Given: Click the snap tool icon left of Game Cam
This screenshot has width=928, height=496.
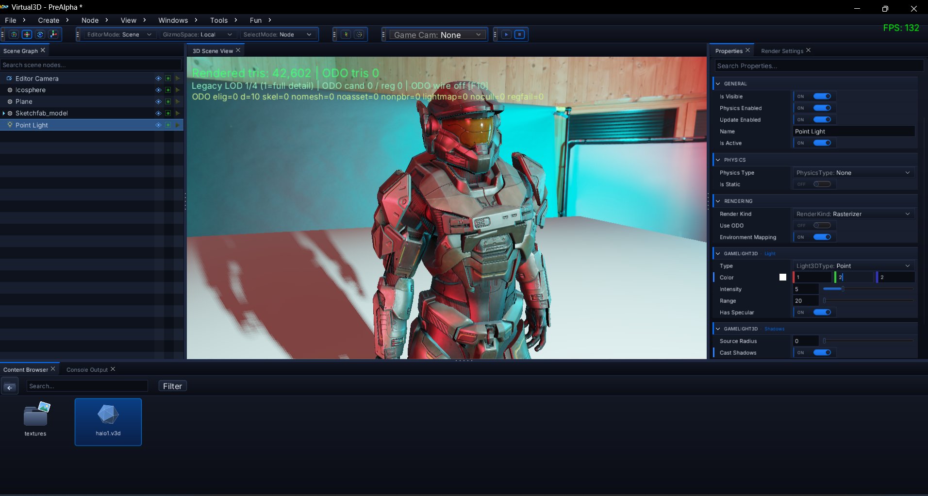Looking at the screenshot, I should coord(346,34).
